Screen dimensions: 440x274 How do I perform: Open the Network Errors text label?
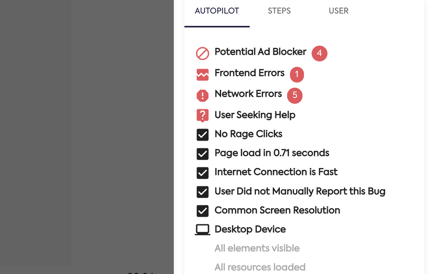click(x=248, y=94)
